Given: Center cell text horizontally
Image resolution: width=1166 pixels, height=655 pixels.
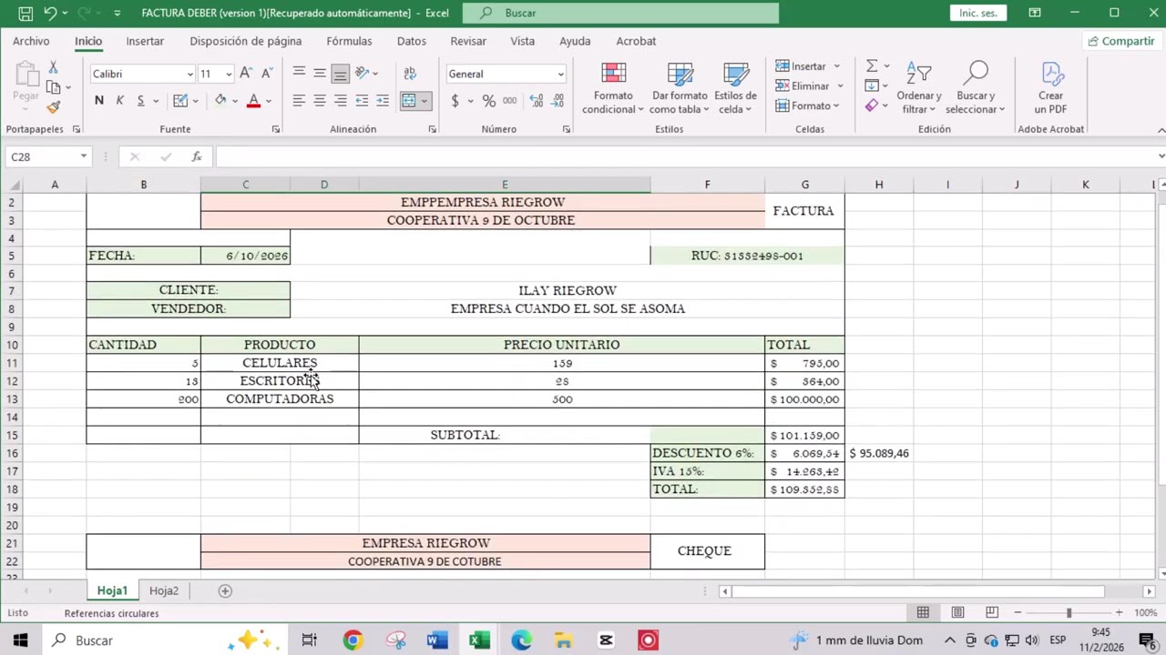Looking at the screenshot, I should 320,101.
